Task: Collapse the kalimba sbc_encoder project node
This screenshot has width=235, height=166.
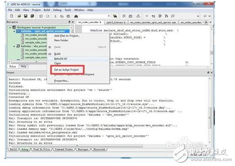Action: point(14,46)
